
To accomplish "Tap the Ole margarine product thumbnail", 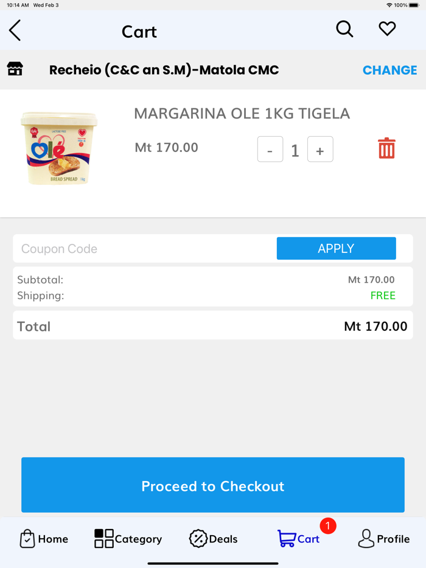I will 58,148.
